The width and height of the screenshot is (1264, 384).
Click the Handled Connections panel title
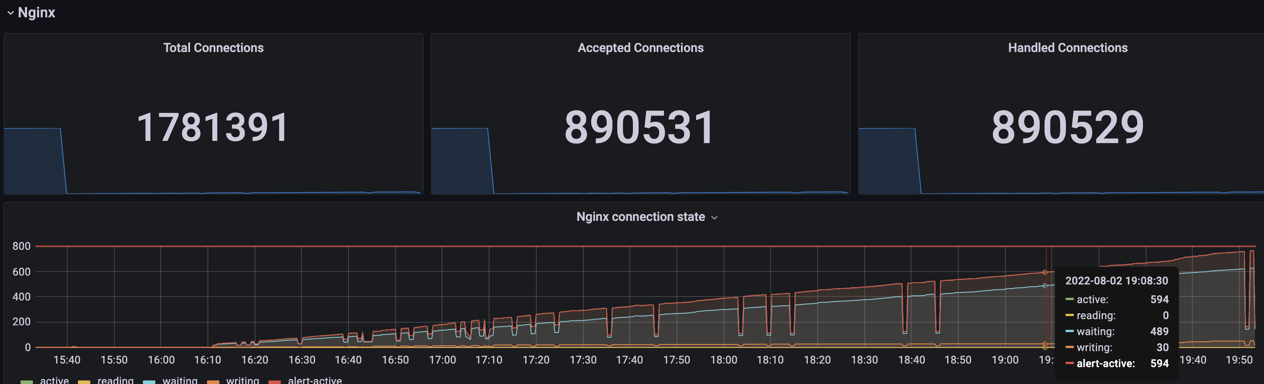(1068, 48)
